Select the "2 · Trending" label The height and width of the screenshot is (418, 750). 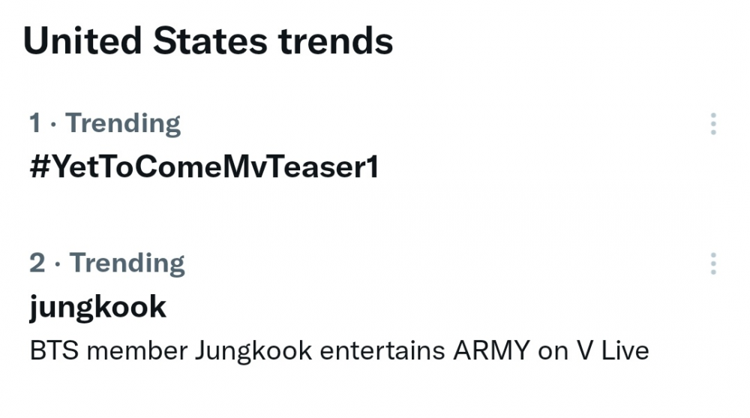tap(106, 263)
